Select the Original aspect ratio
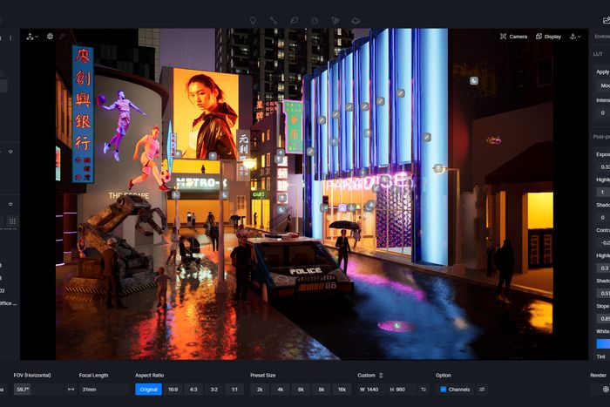The image size is (610, 407). (x=148, y=389)
